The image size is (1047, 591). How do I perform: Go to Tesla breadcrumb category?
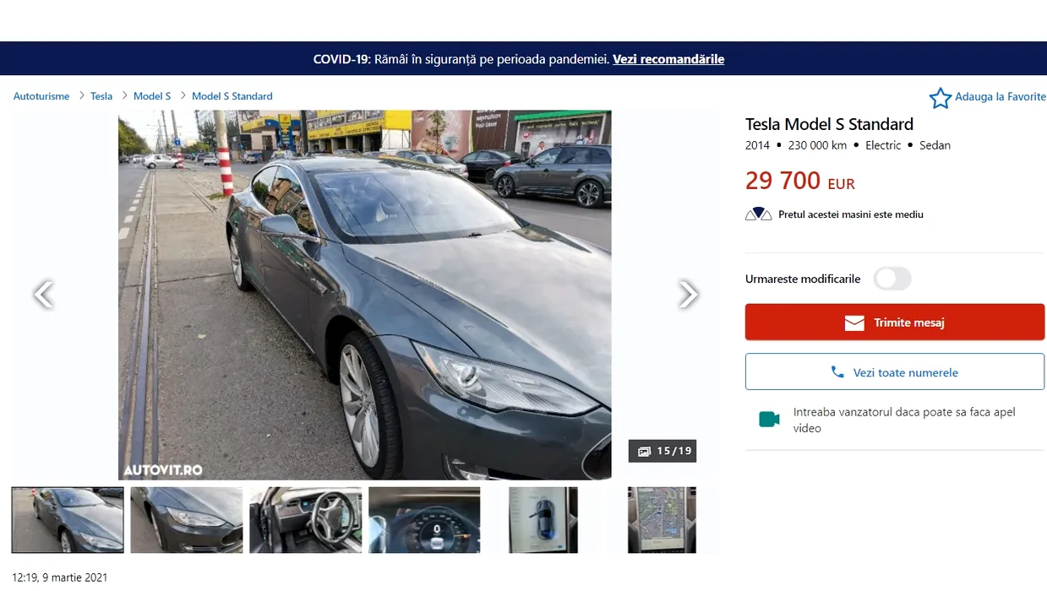(x=101, y=96)
